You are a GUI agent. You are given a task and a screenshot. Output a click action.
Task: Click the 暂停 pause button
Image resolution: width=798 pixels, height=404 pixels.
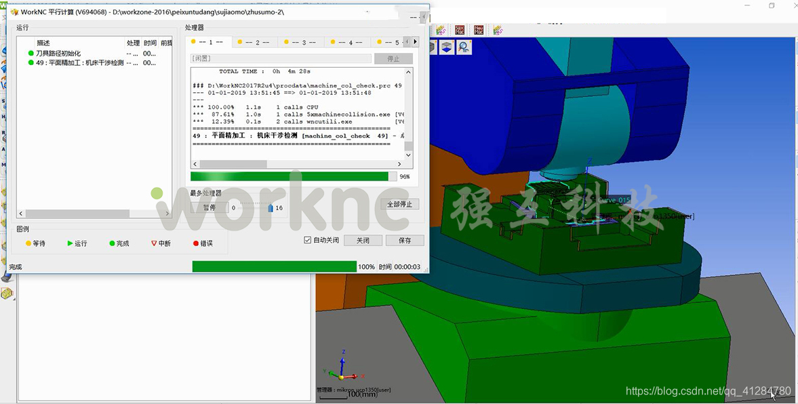pyautogui.click(x=210, y=207)
